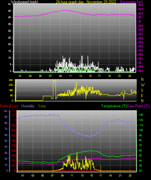Click hour "13" under the bottom humidity chart

tap(82, 175)
